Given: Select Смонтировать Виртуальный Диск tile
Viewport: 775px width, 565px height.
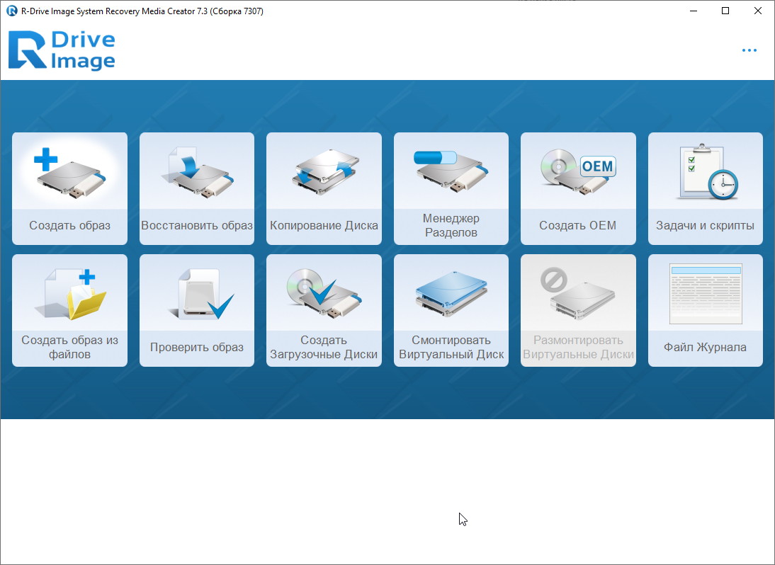Looking at the screenshot, I should click(x=451, y=310).
